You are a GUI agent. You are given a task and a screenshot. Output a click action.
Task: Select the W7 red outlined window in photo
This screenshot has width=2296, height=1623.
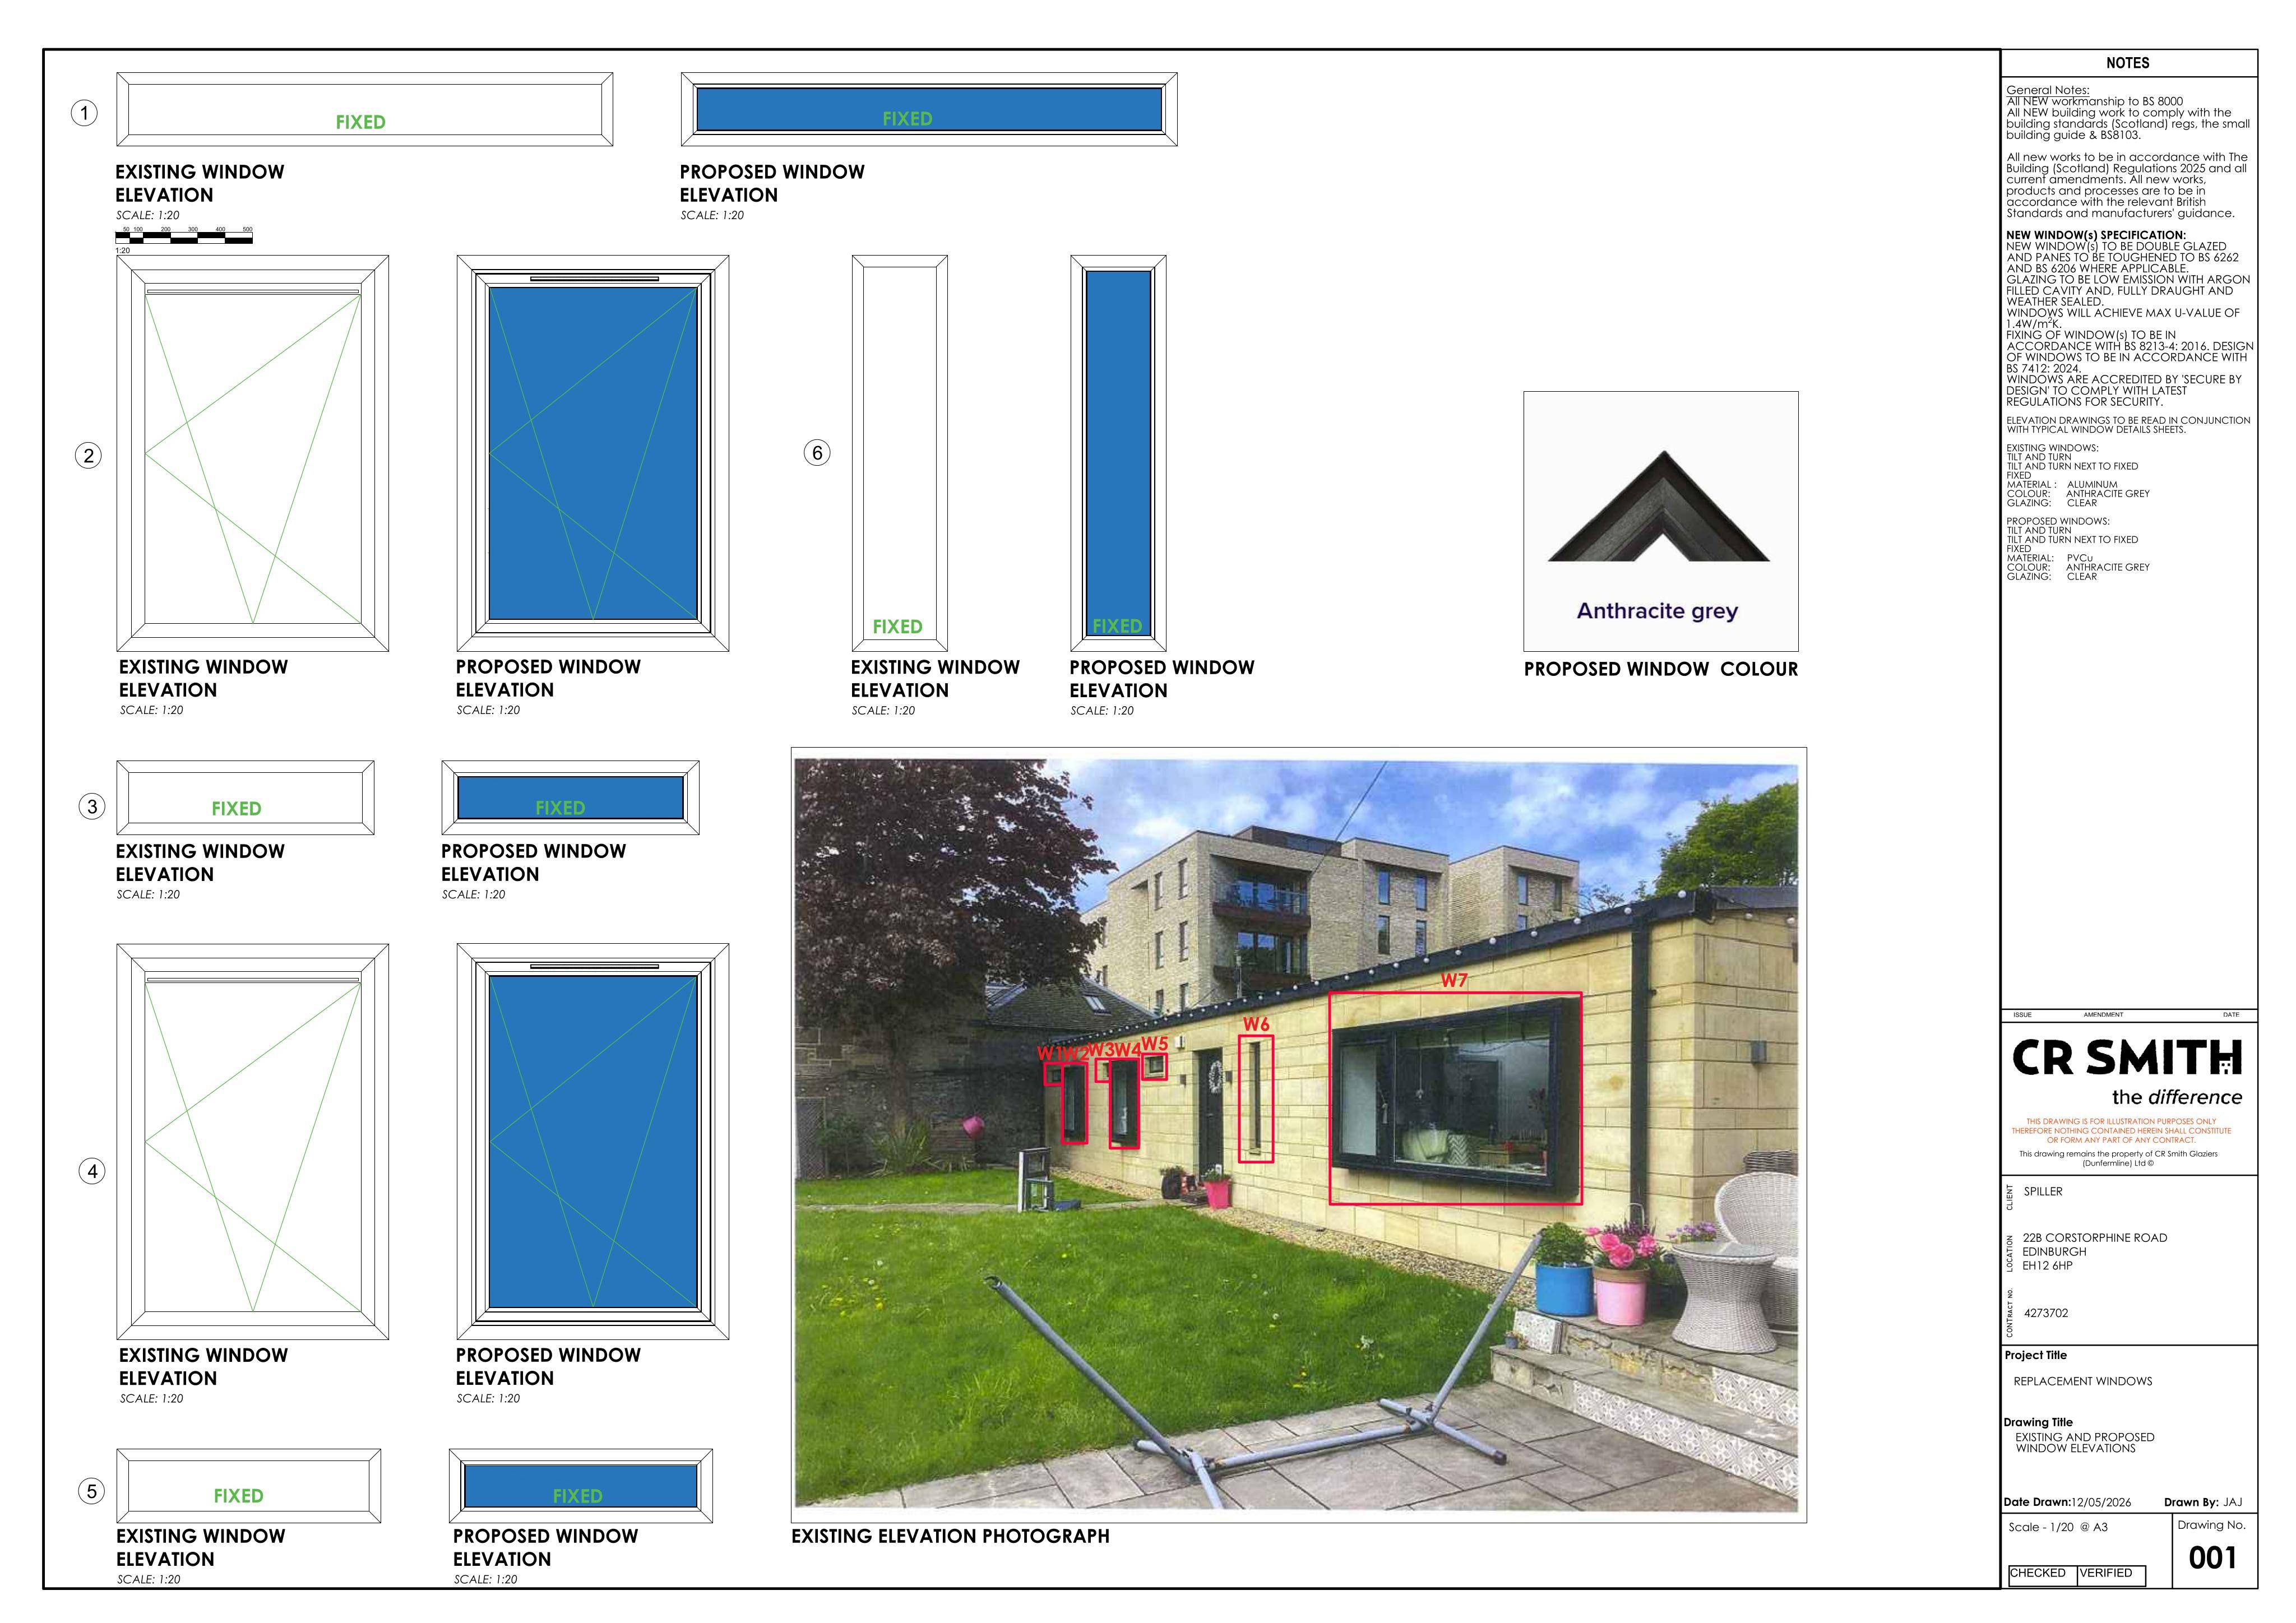click(x=1455, y=1098)
